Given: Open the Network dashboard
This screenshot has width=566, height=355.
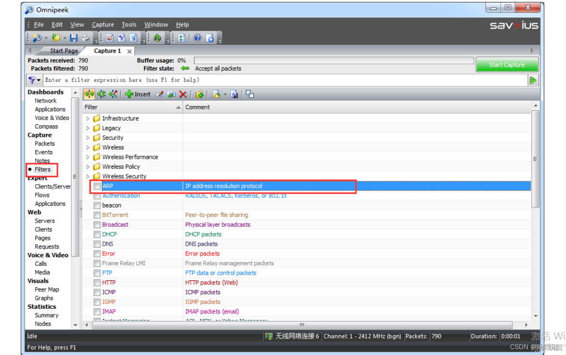Looking at the screenshot, I should click(x=45, y=101).
